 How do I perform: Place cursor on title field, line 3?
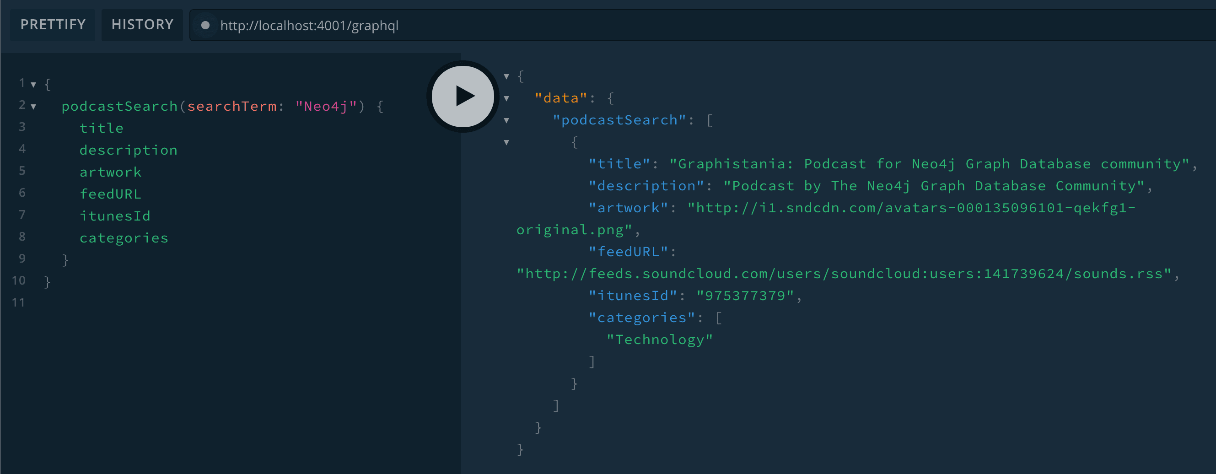click(102, 129)
